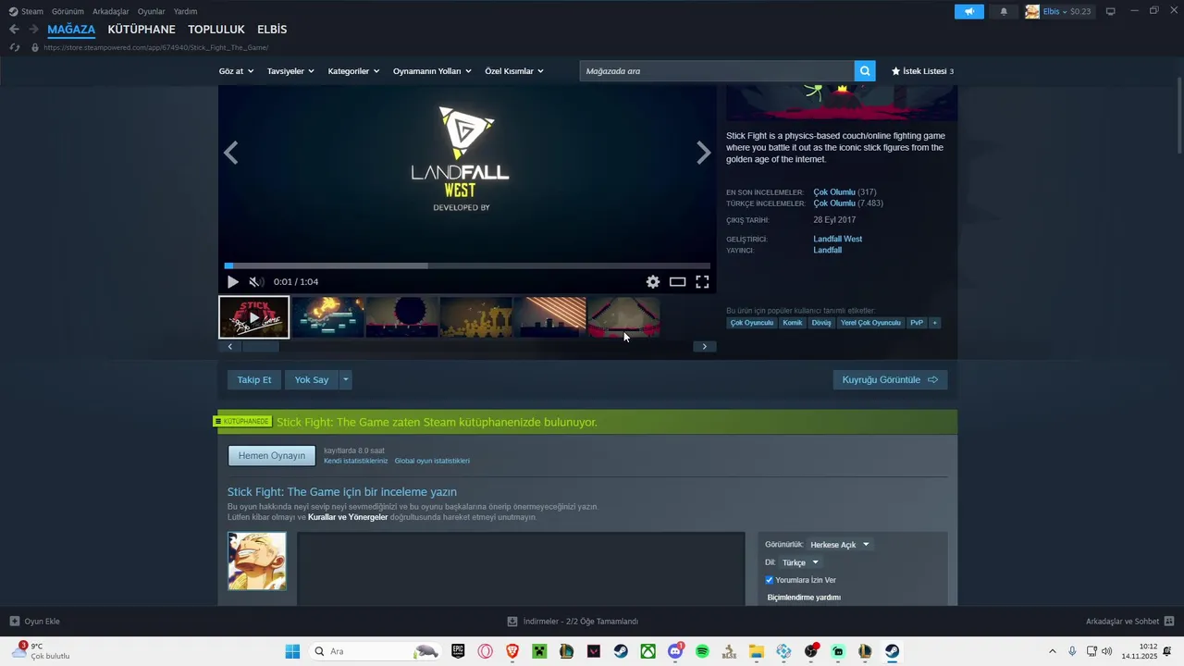The width and height of the screenshot is (1184, 666).
Task: Open Spotify from the taskbar
Action: coord(702,651)
